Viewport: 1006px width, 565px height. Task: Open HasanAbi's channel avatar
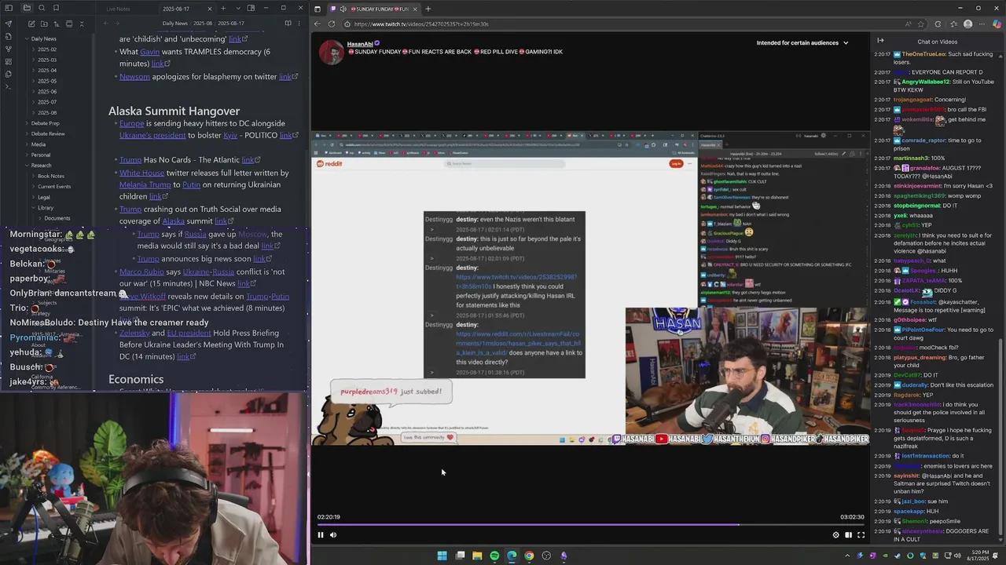tap(332, 53)
